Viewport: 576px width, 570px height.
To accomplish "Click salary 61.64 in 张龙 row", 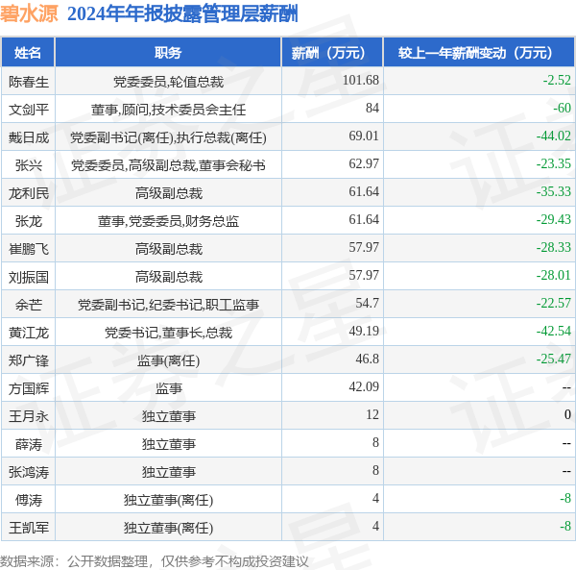I will click(x=364, y=219).
